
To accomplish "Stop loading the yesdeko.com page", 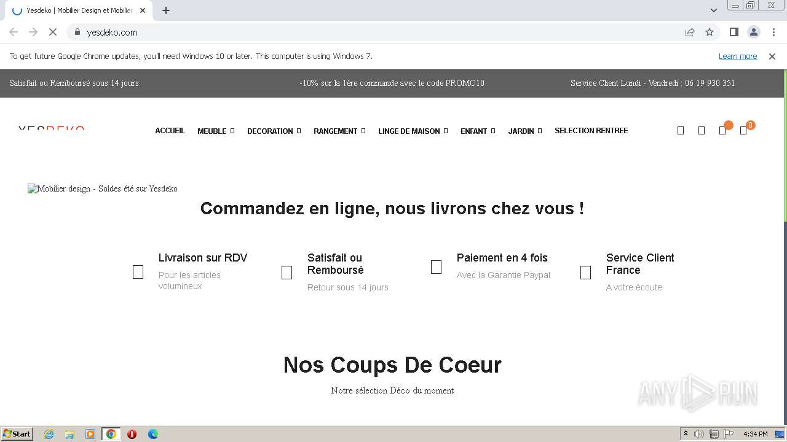I will pyautogui.click(x=53, y=32).
